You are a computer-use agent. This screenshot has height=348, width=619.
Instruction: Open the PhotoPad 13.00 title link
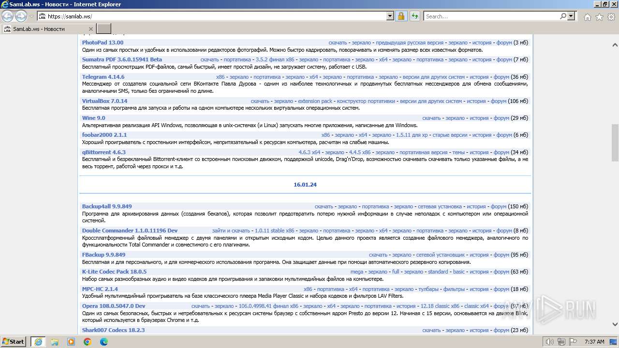point(103,43)
